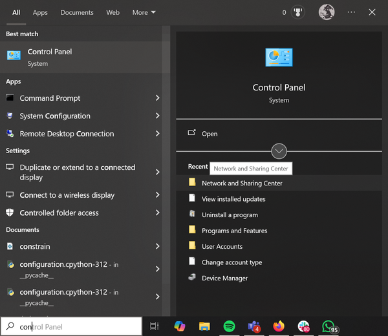Switch to the Documents search tab

[77, 12]
